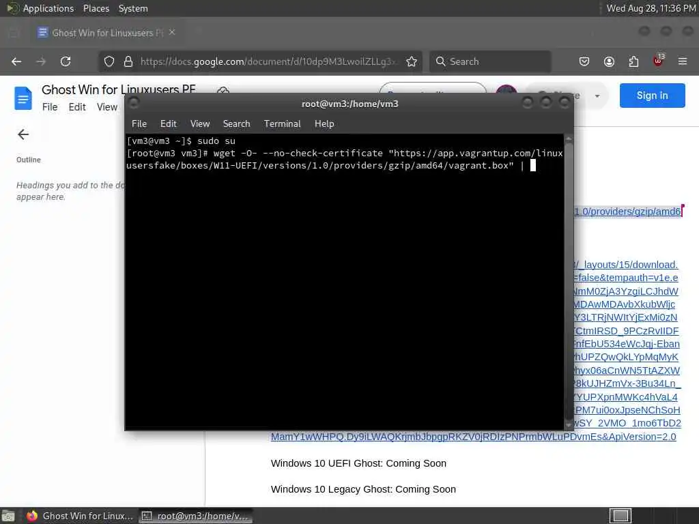This screenshot has width=699, height=524.
Task: Open the Google Docs Edit menu
Action: [x=77, y=107]
